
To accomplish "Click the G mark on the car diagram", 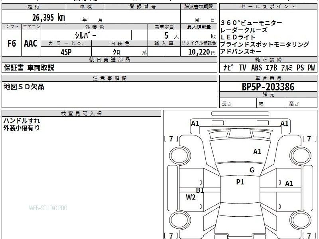I will 252,170.
